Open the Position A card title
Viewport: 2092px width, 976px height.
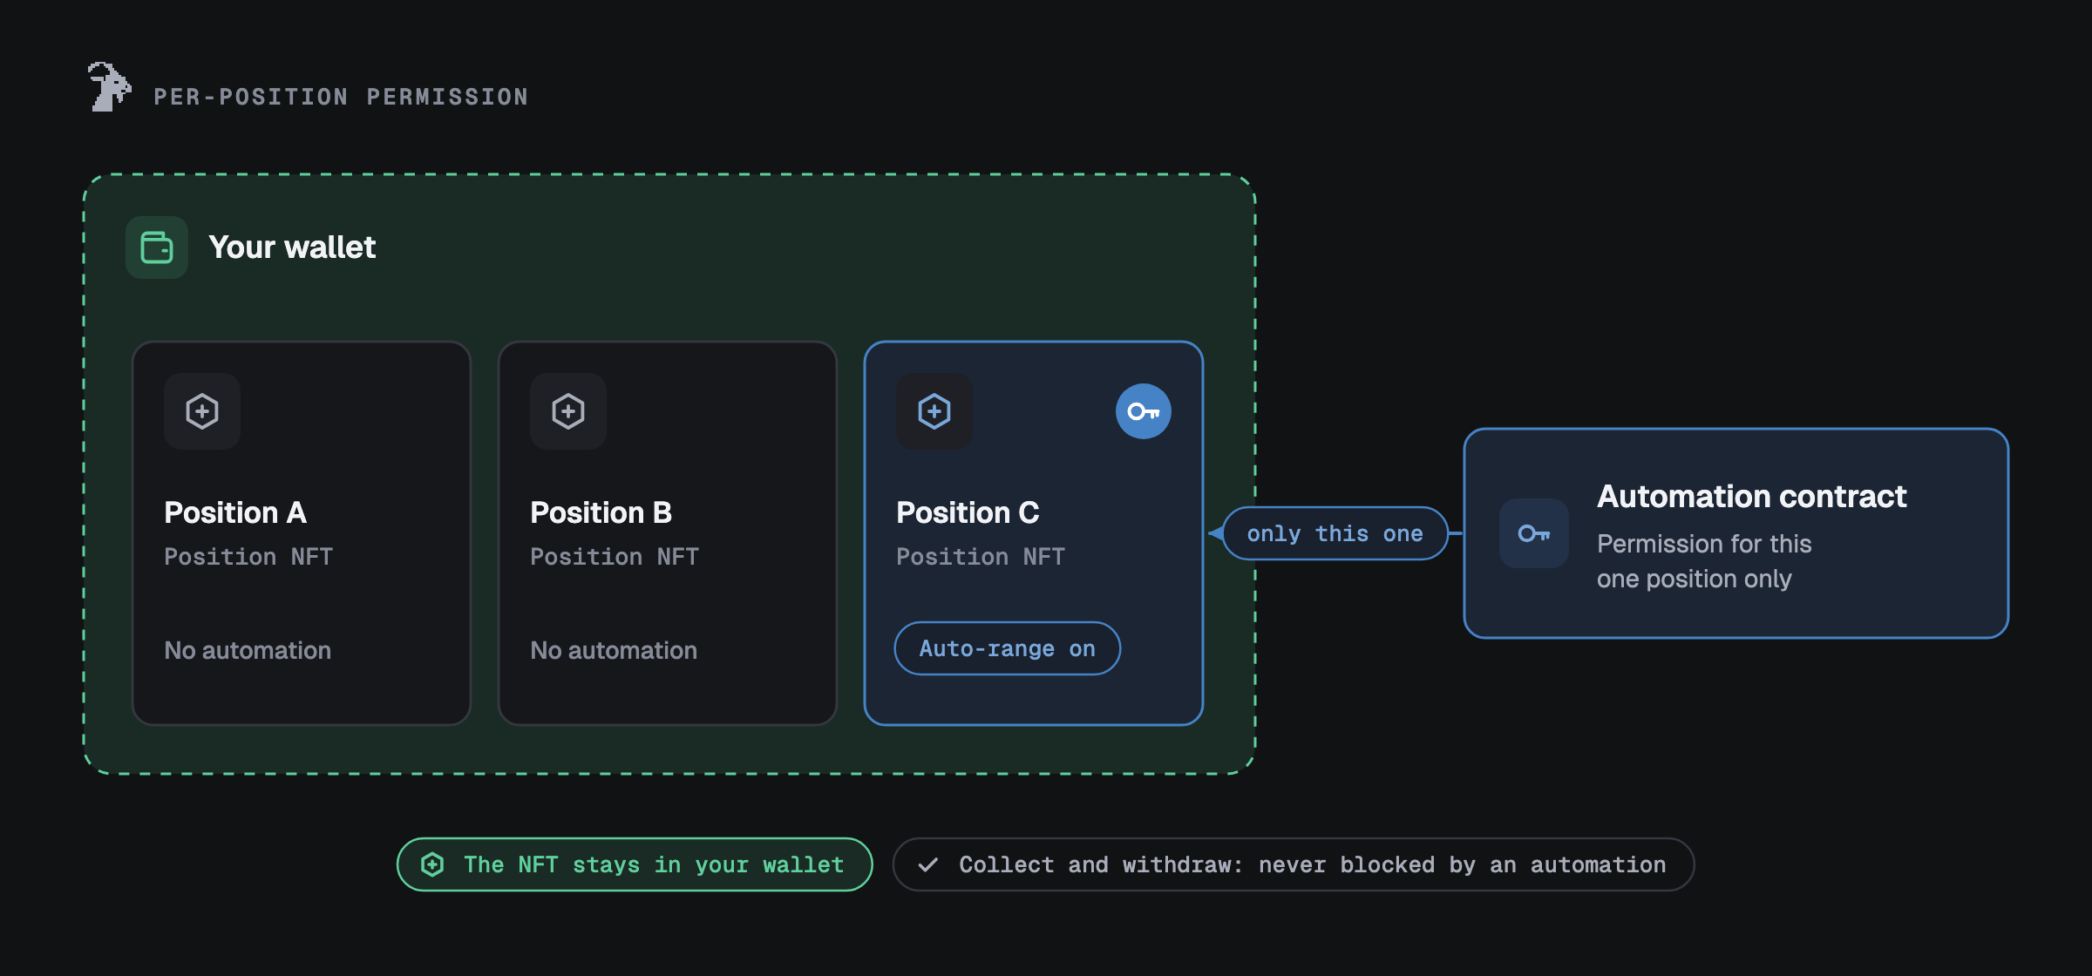(x=235, y=512)
